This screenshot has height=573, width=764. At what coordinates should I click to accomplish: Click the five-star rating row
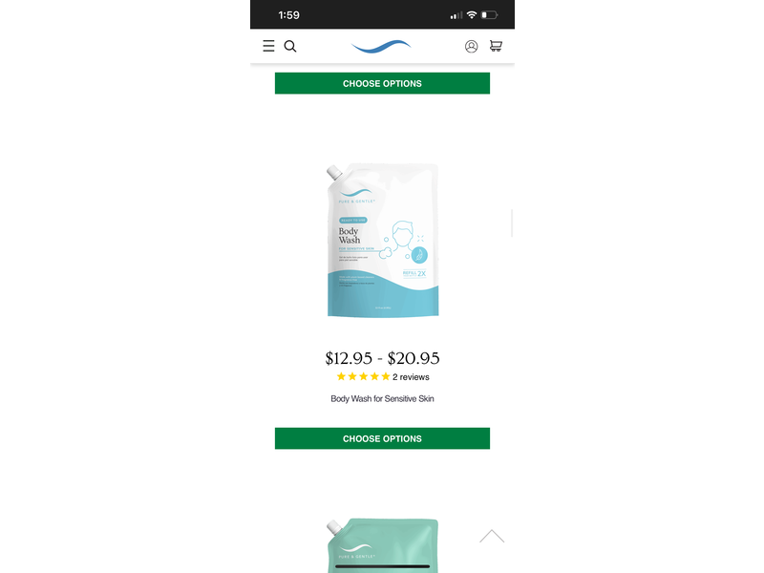click(x=383, y=376)
